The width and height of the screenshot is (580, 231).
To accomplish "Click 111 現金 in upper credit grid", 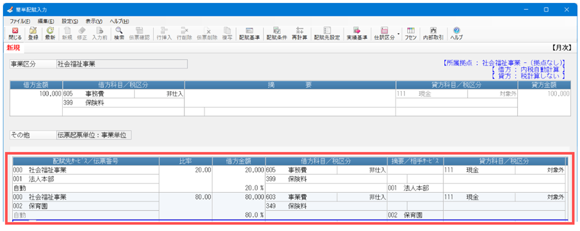I will pyautogui.click(x=432, y=94).
